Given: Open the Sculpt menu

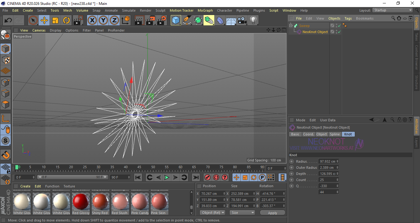Looking at the screenshot, I should click(160, 10).
